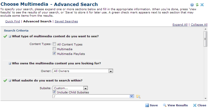Viewport: 209px width, 111px height.
Task: Click the Expand All link
Action: (x=180, y=25)
